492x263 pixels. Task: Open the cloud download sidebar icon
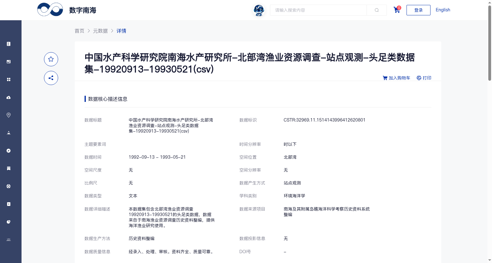pyautogui.click(x=9, y=97)
